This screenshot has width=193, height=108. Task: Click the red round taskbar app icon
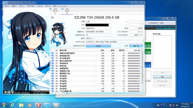point(39,105)
